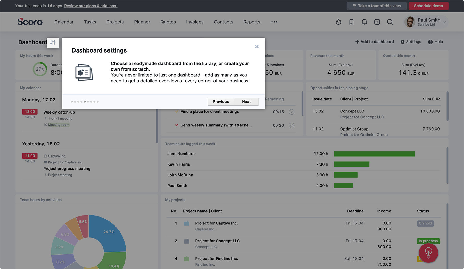Image resolution: width=464 pixels, height=269 pixels.
Task: Open the Tasks menu
Action: tap(90, 22)
